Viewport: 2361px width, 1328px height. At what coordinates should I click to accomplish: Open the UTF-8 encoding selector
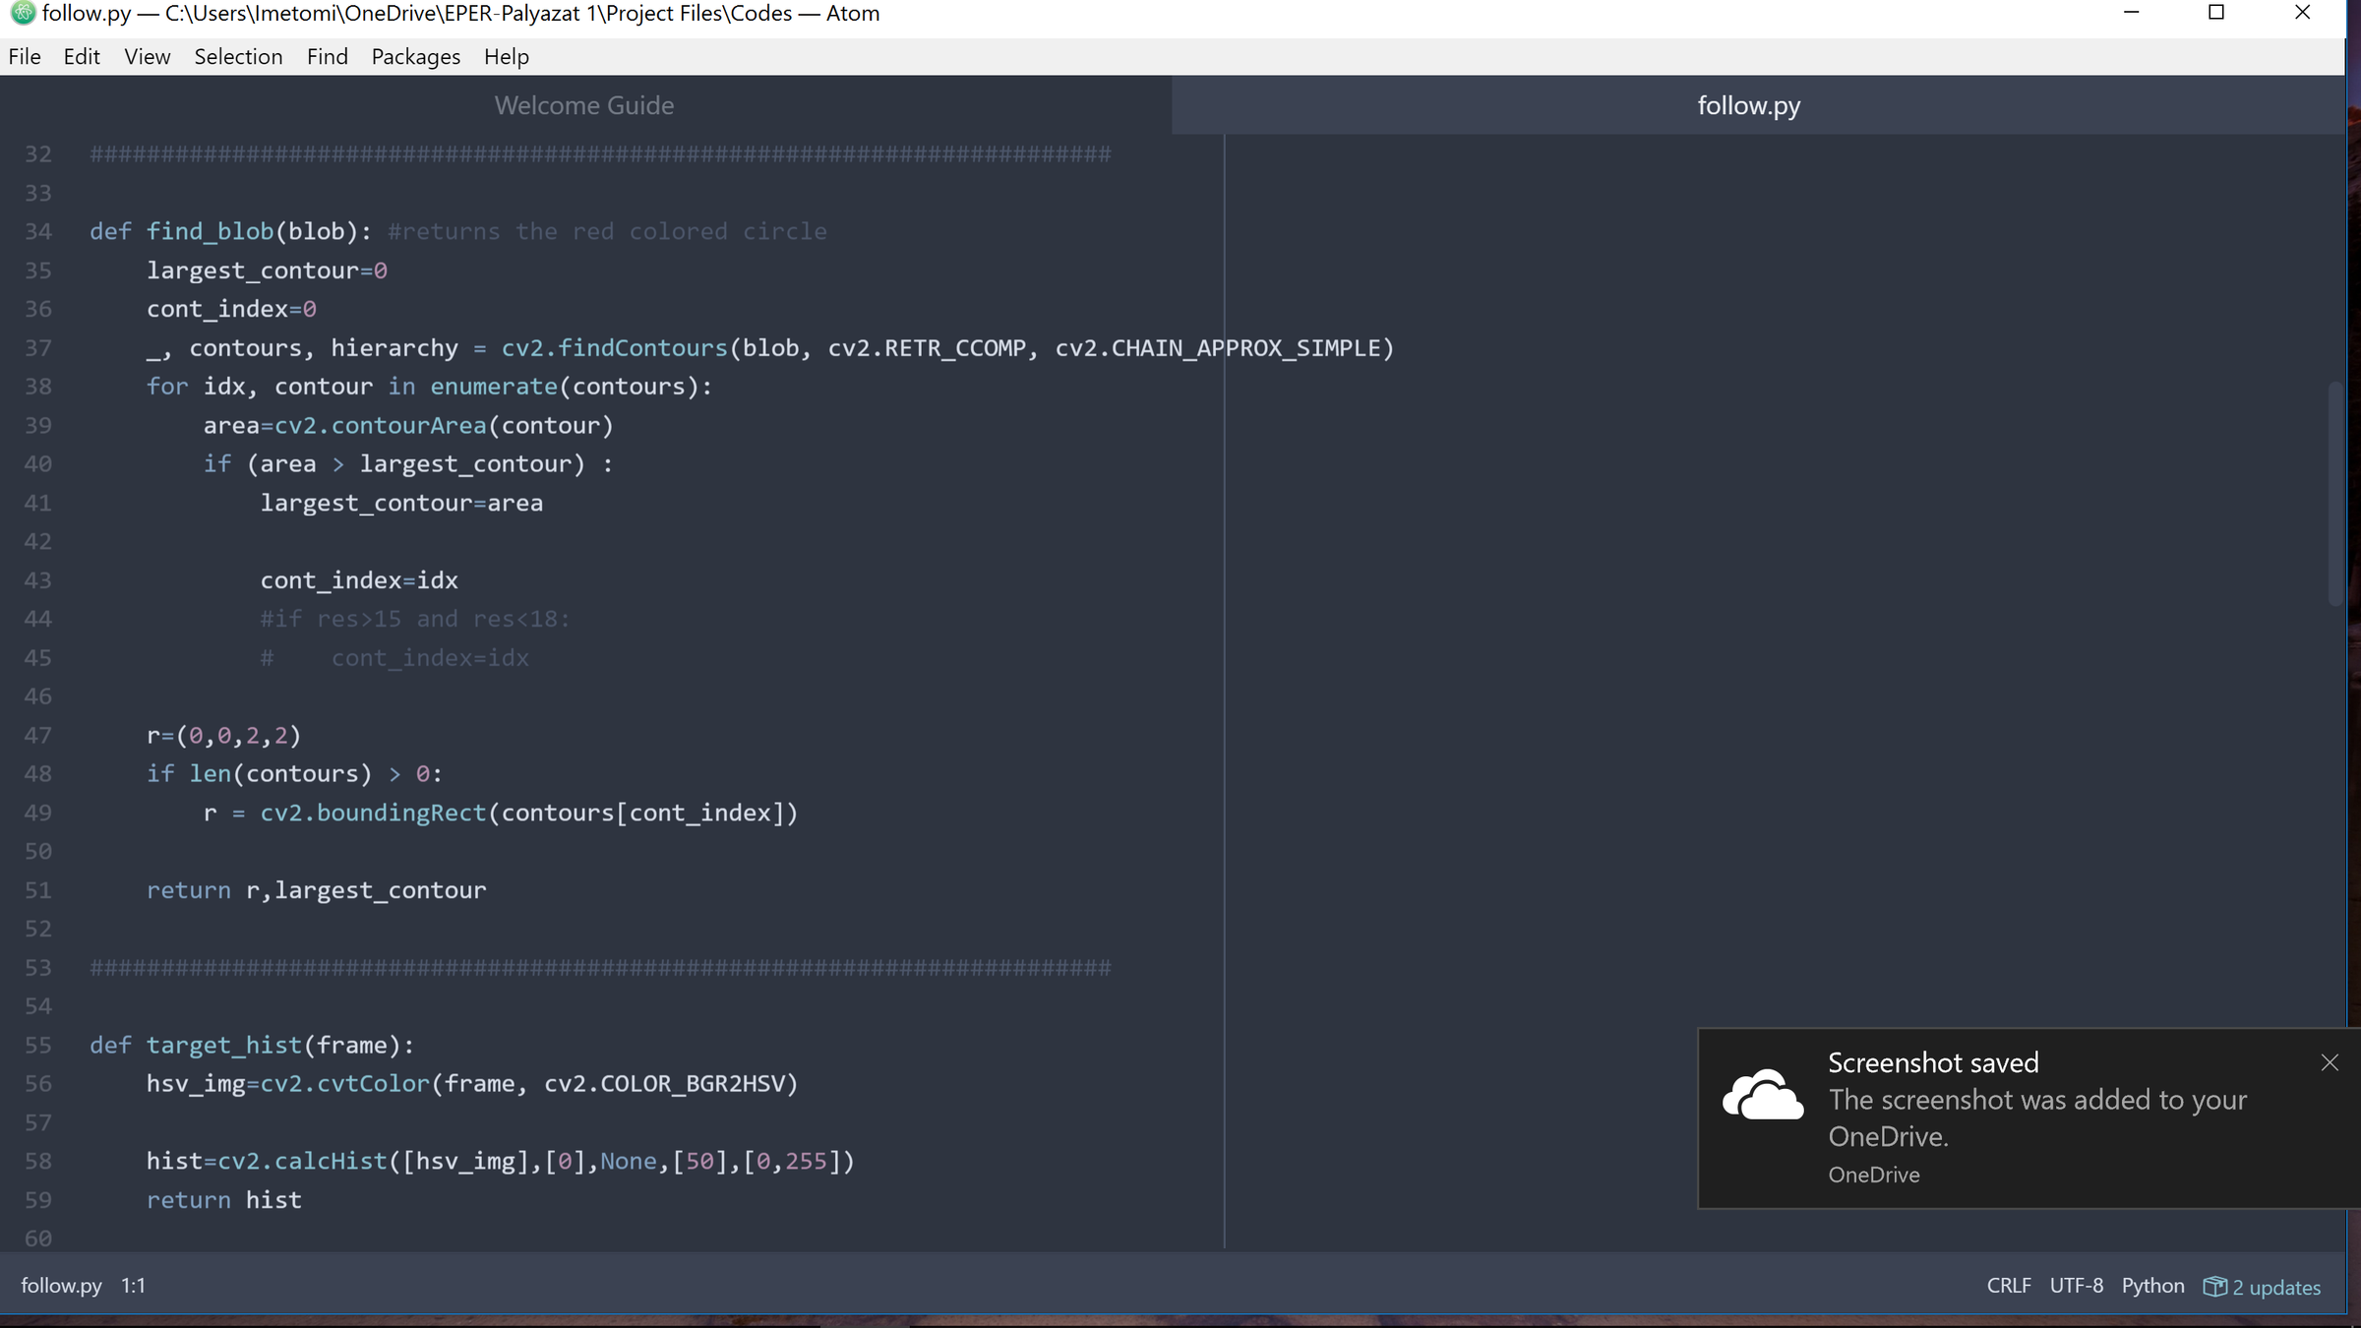(x=2076, y=1286)
